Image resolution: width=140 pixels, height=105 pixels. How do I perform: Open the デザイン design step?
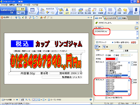point(42,11)
